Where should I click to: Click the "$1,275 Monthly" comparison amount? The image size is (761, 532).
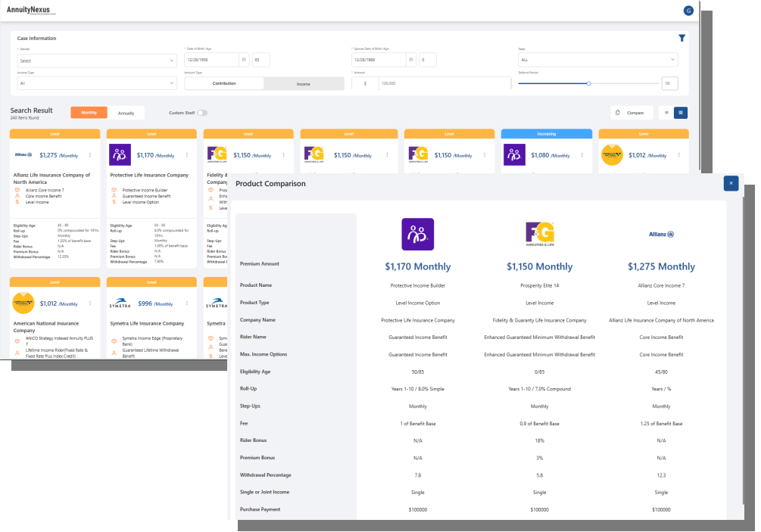click(662, 266)
